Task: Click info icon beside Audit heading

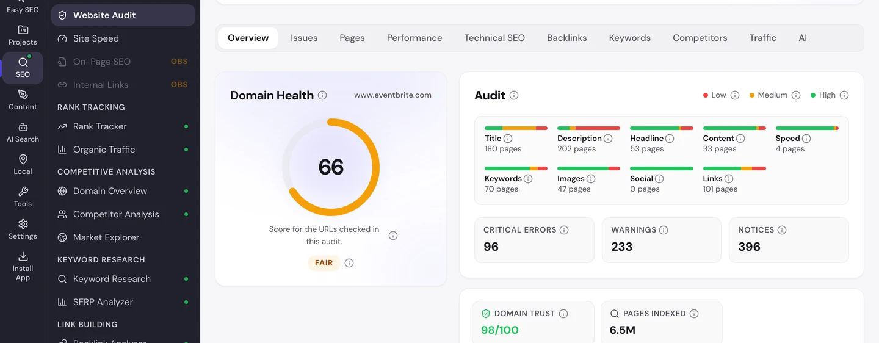Action: [x=514, y=95]
